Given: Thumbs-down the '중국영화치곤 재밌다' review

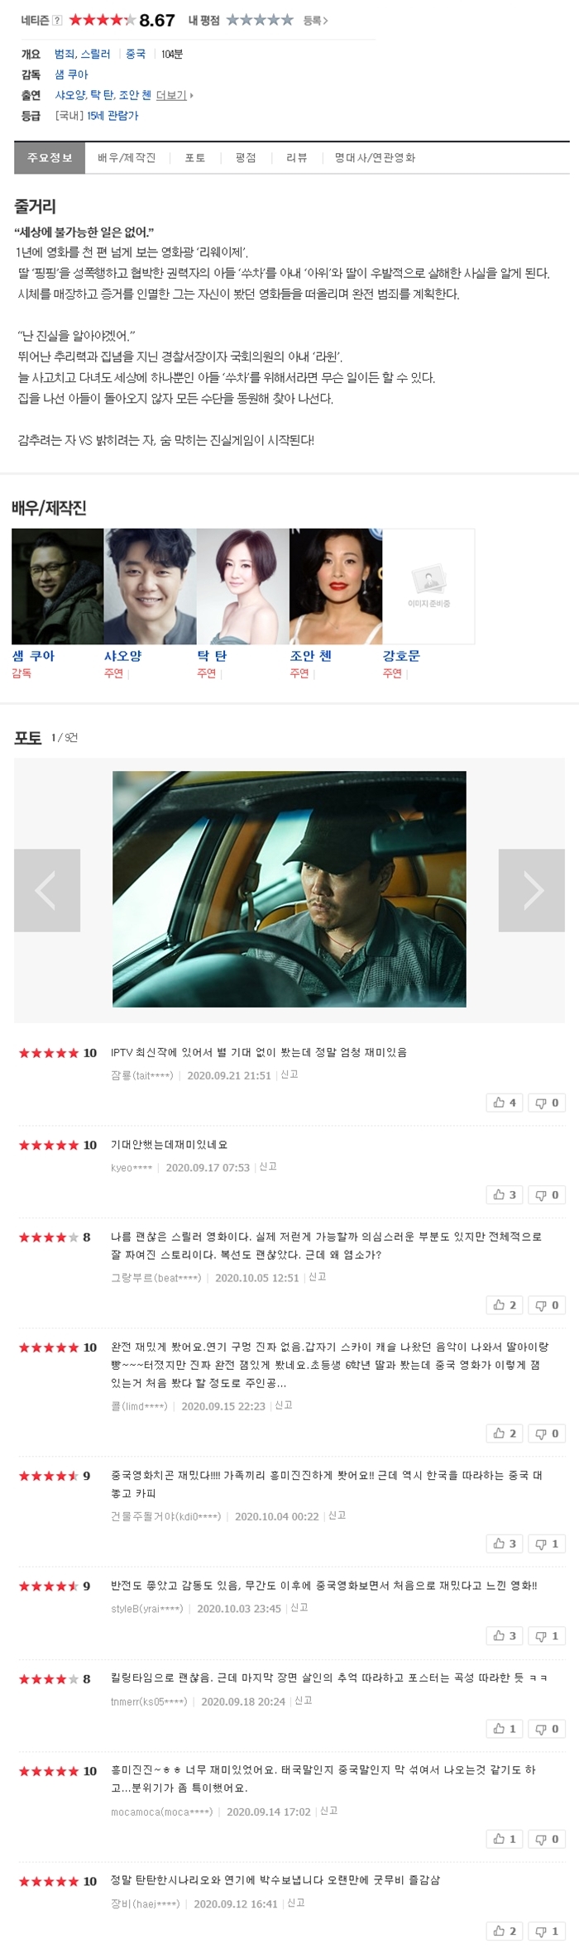Looking at the screenshot, I should pyautogui.click(x=547, y=1544).
